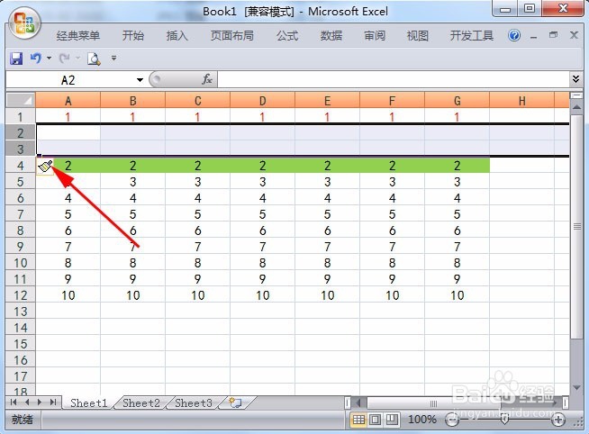
Task: Open print preview from quick access toolbar
Action: coord(94,59)
